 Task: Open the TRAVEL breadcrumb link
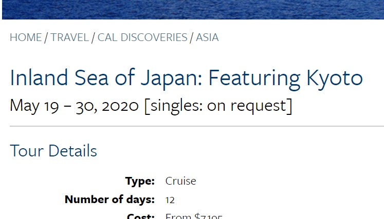coord(69,37)
